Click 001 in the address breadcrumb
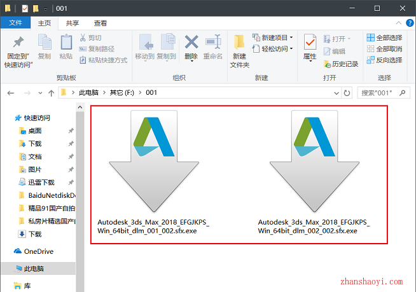 (151, 93)
